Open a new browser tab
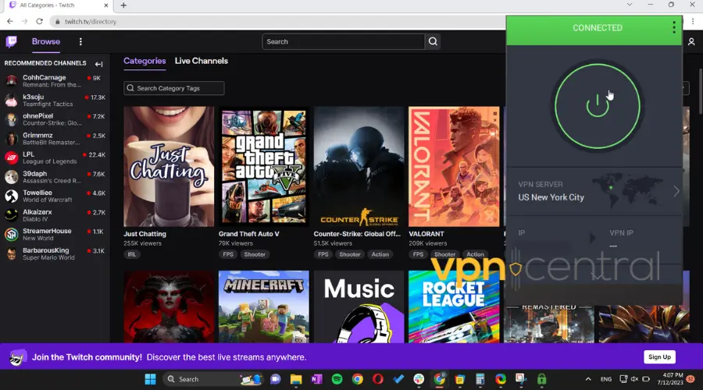The height and width of the screenshot is (390, 703). [123, 5]
